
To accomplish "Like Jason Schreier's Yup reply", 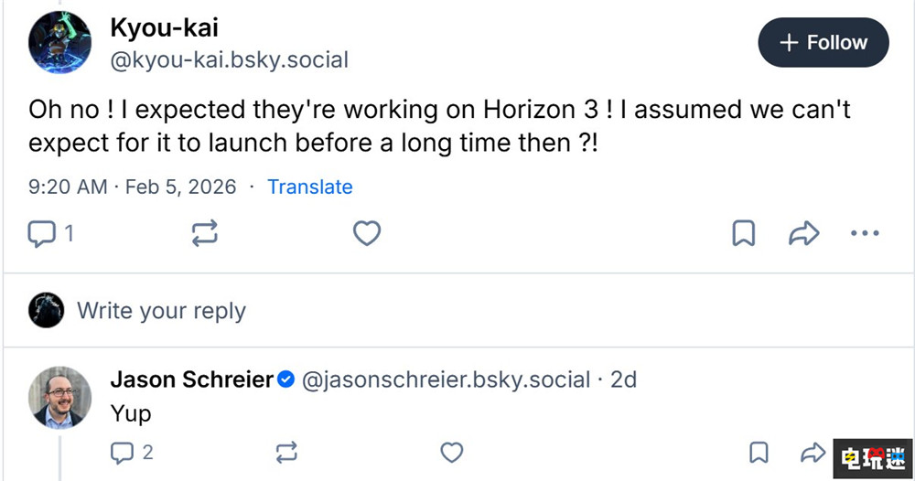I will (x=452, y=452).
